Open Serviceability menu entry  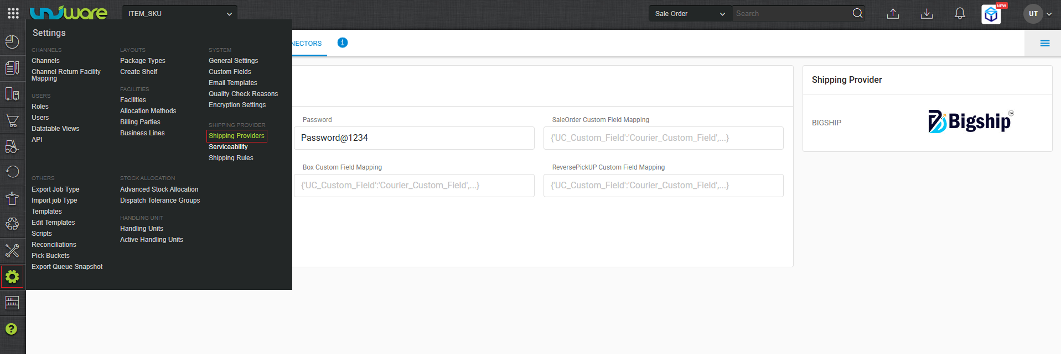(x=228, y=147)
